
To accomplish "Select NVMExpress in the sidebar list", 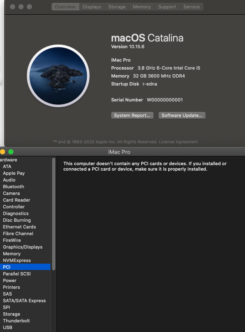I will tap(17, 260).
